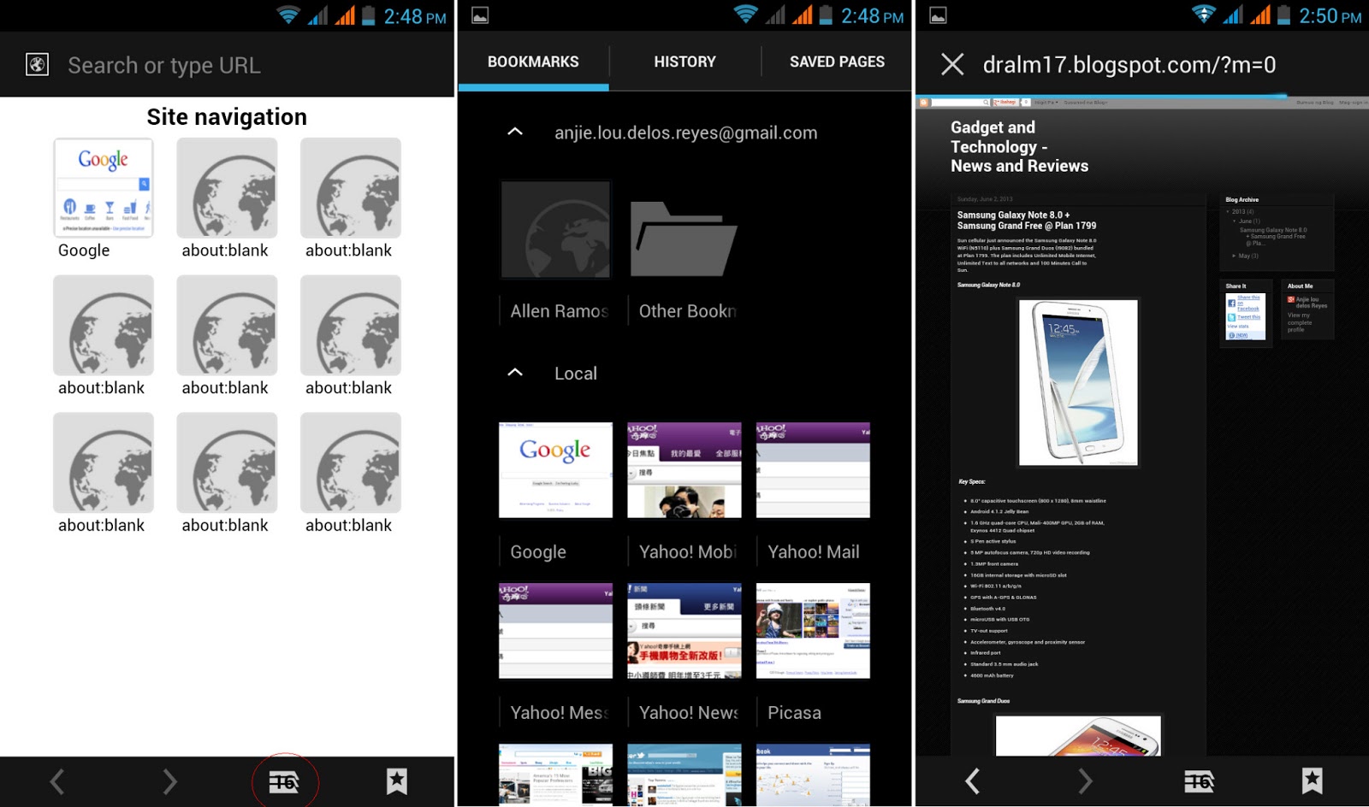Viewport: 1369px width, 807px height.
Task: Tap the dralm17.blogspot.com URL bar
Action: coord(1129,64)
